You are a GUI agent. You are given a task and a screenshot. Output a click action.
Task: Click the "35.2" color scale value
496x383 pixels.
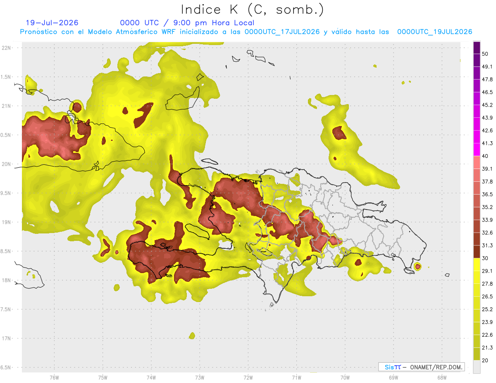[487, 207]
